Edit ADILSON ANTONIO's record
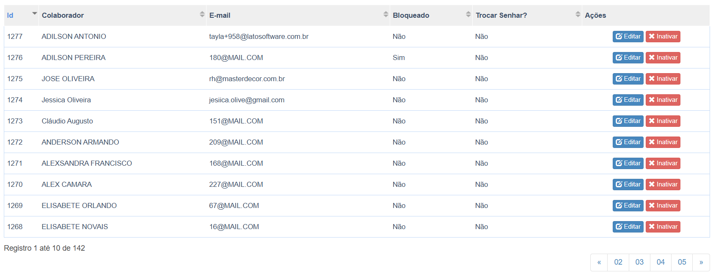Screen dimensions: 713x279 click(628, 36)
